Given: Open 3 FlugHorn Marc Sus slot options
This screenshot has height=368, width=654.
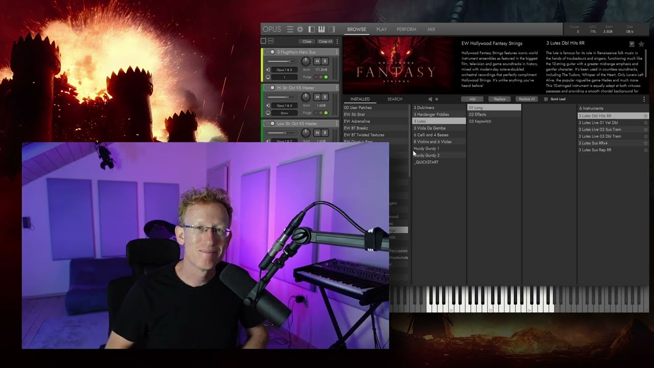Looking at the screenshot, I should point(337,52).
